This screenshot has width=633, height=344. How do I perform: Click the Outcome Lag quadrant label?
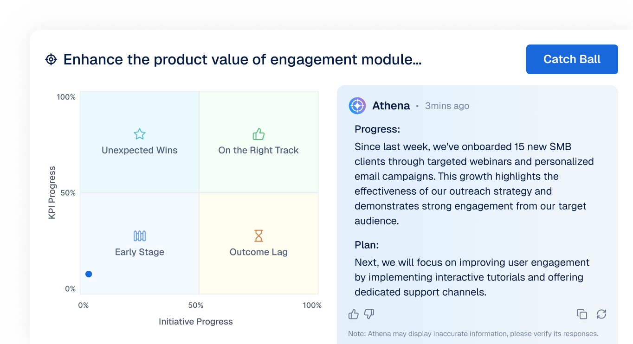[258, 252]
